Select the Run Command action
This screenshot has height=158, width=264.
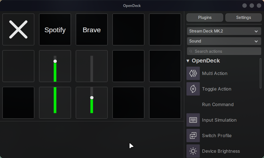point(218,104)
